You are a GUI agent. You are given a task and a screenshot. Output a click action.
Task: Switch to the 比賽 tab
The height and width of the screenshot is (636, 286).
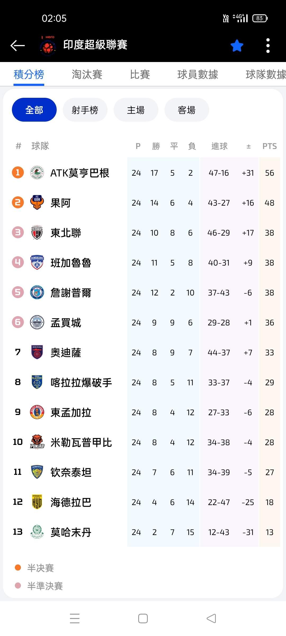click(140, 74)
